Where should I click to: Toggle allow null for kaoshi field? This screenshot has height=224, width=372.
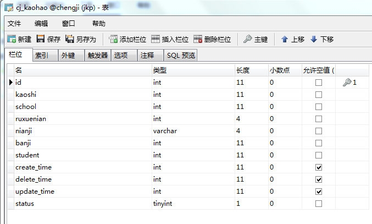(319, 95)
